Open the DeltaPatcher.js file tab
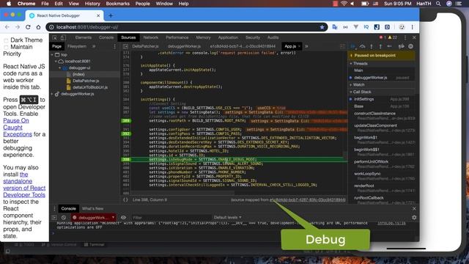 (x=145, y=46)
